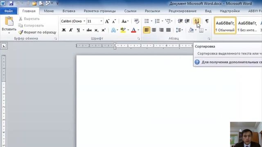Click the print preview icon in quick access toolbar
Image resolution: width=262 pixels, height=147 pixels.
[41, 3]
